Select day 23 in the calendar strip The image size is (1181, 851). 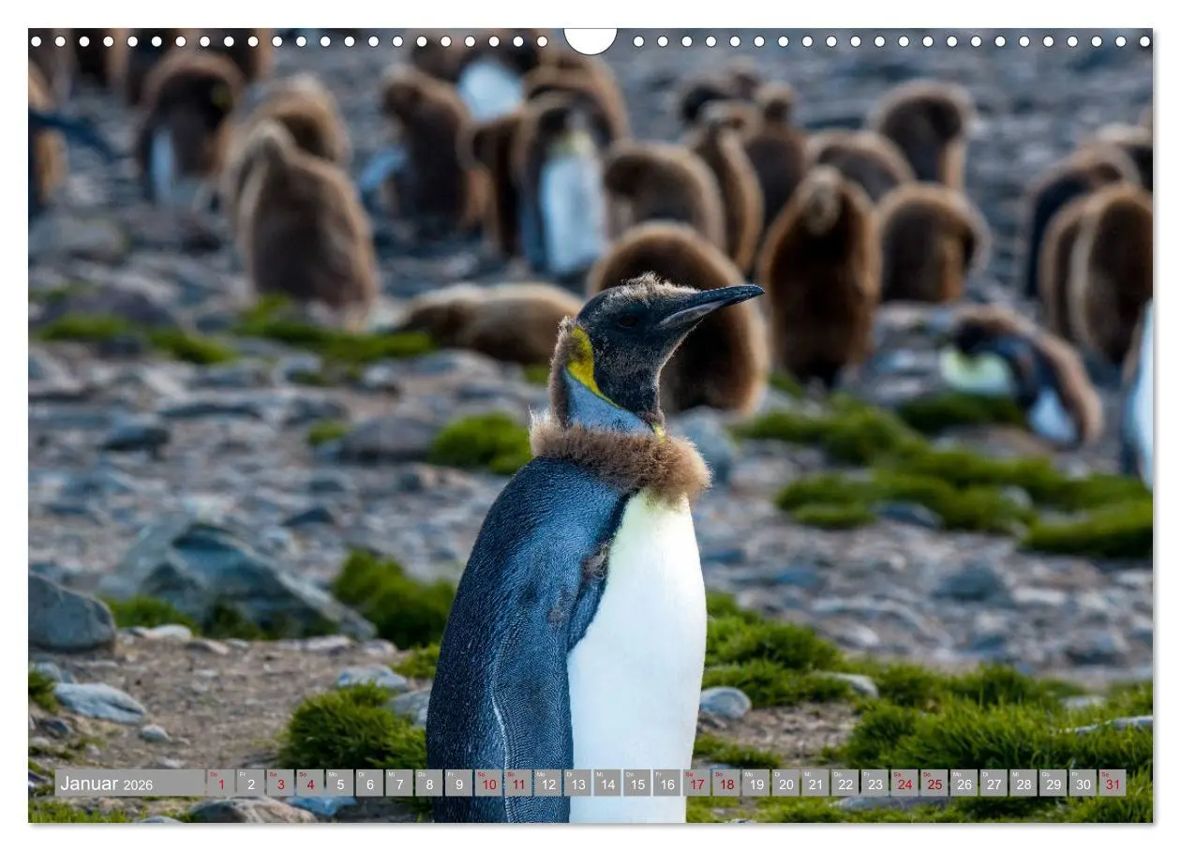(875, 783)
